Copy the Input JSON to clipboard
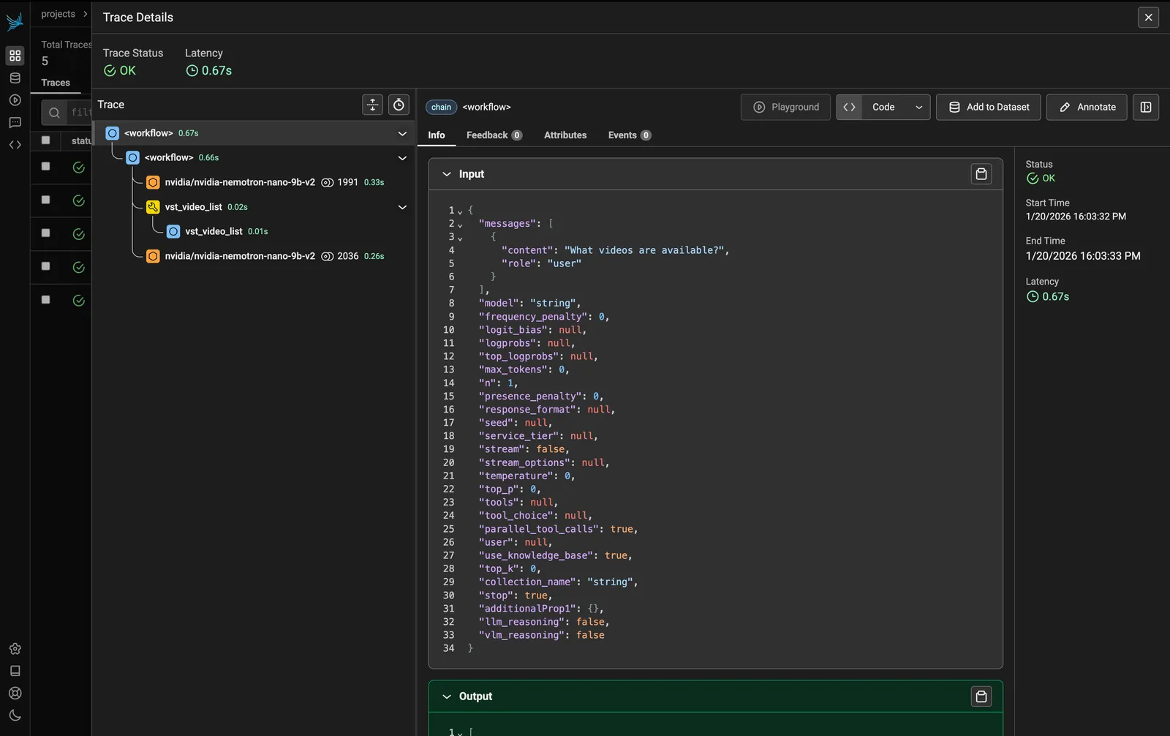Viewport: 1170px width, 736px height. coord(981,174)
